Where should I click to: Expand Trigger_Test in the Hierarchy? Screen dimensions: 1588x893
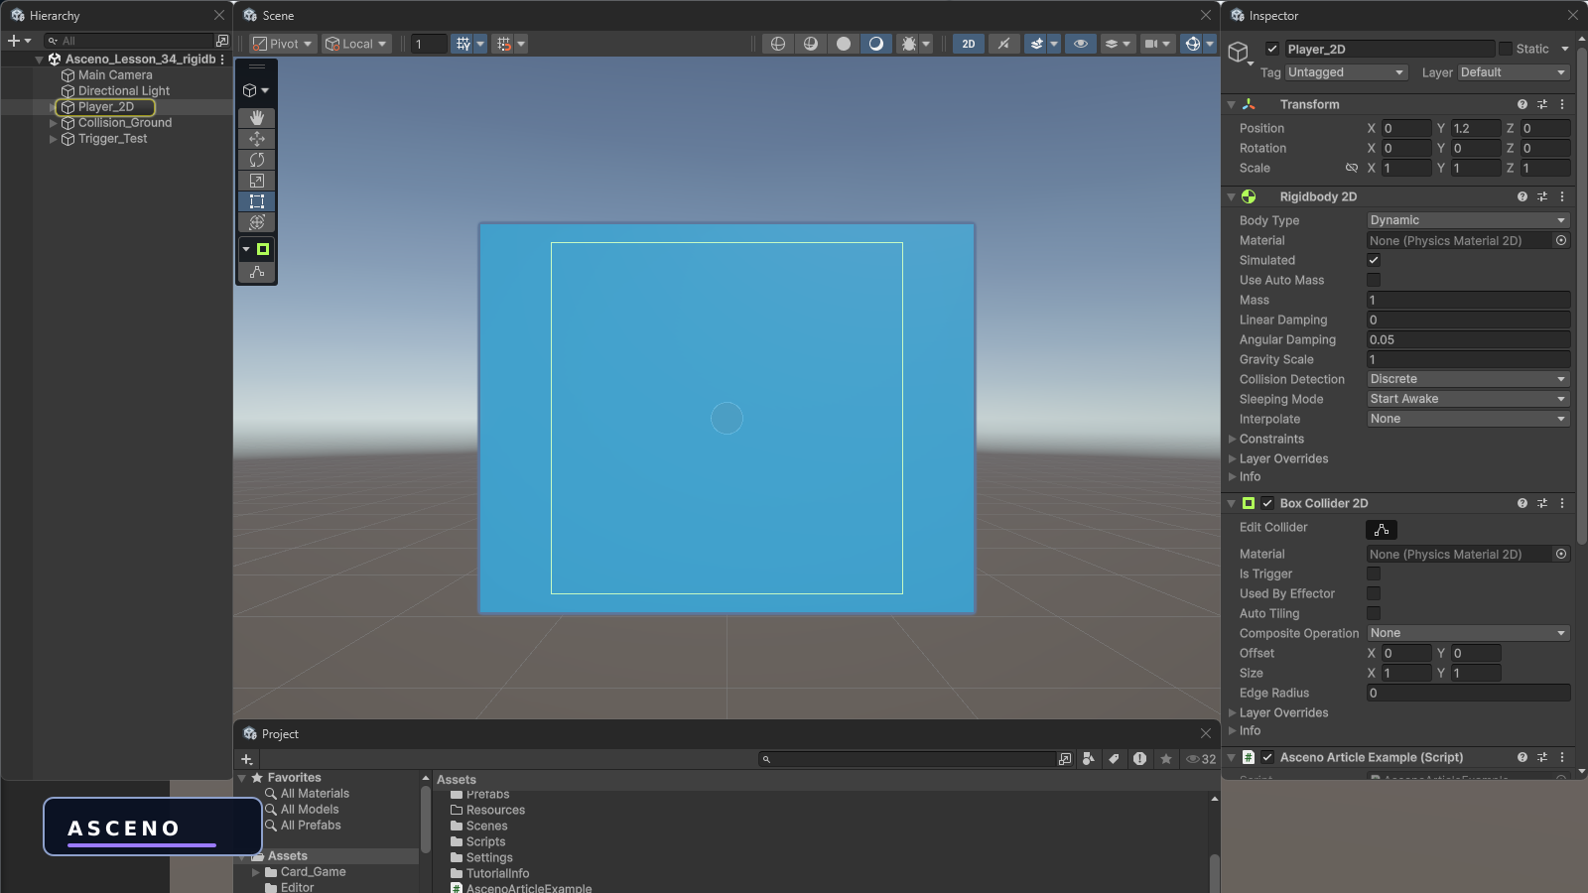click(x=53, y=139)
